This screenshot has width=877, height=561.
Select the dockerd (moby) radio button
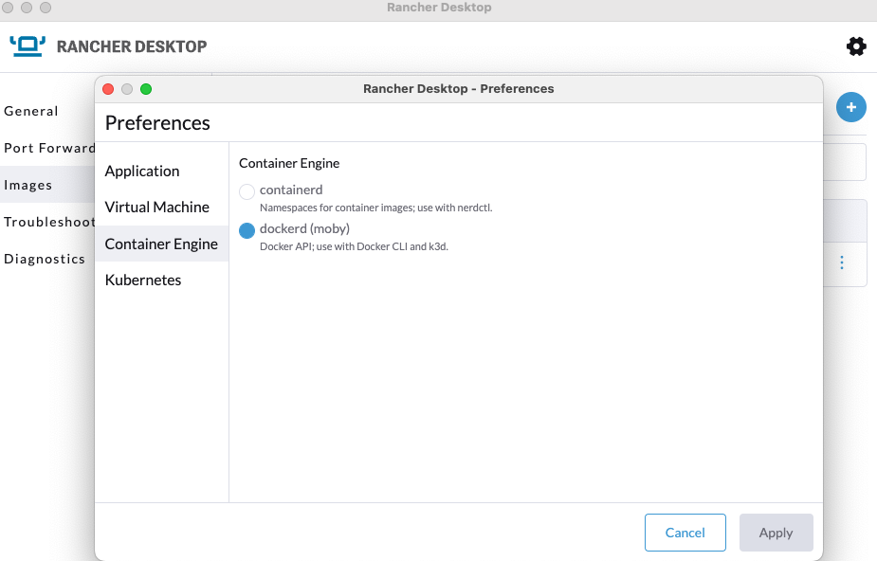point(247,230)
